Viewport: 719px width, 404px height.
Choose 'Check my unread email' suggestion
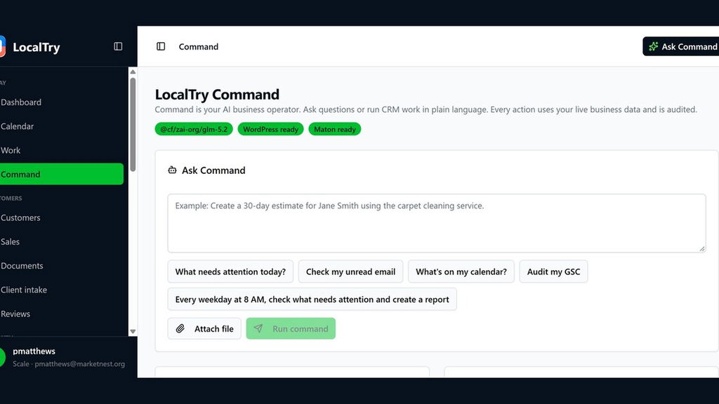pyautogui.click(x=351, y=271)
